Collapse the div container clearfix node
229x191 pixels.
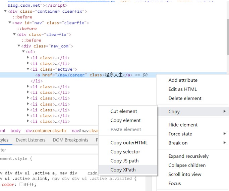point(5,11)
